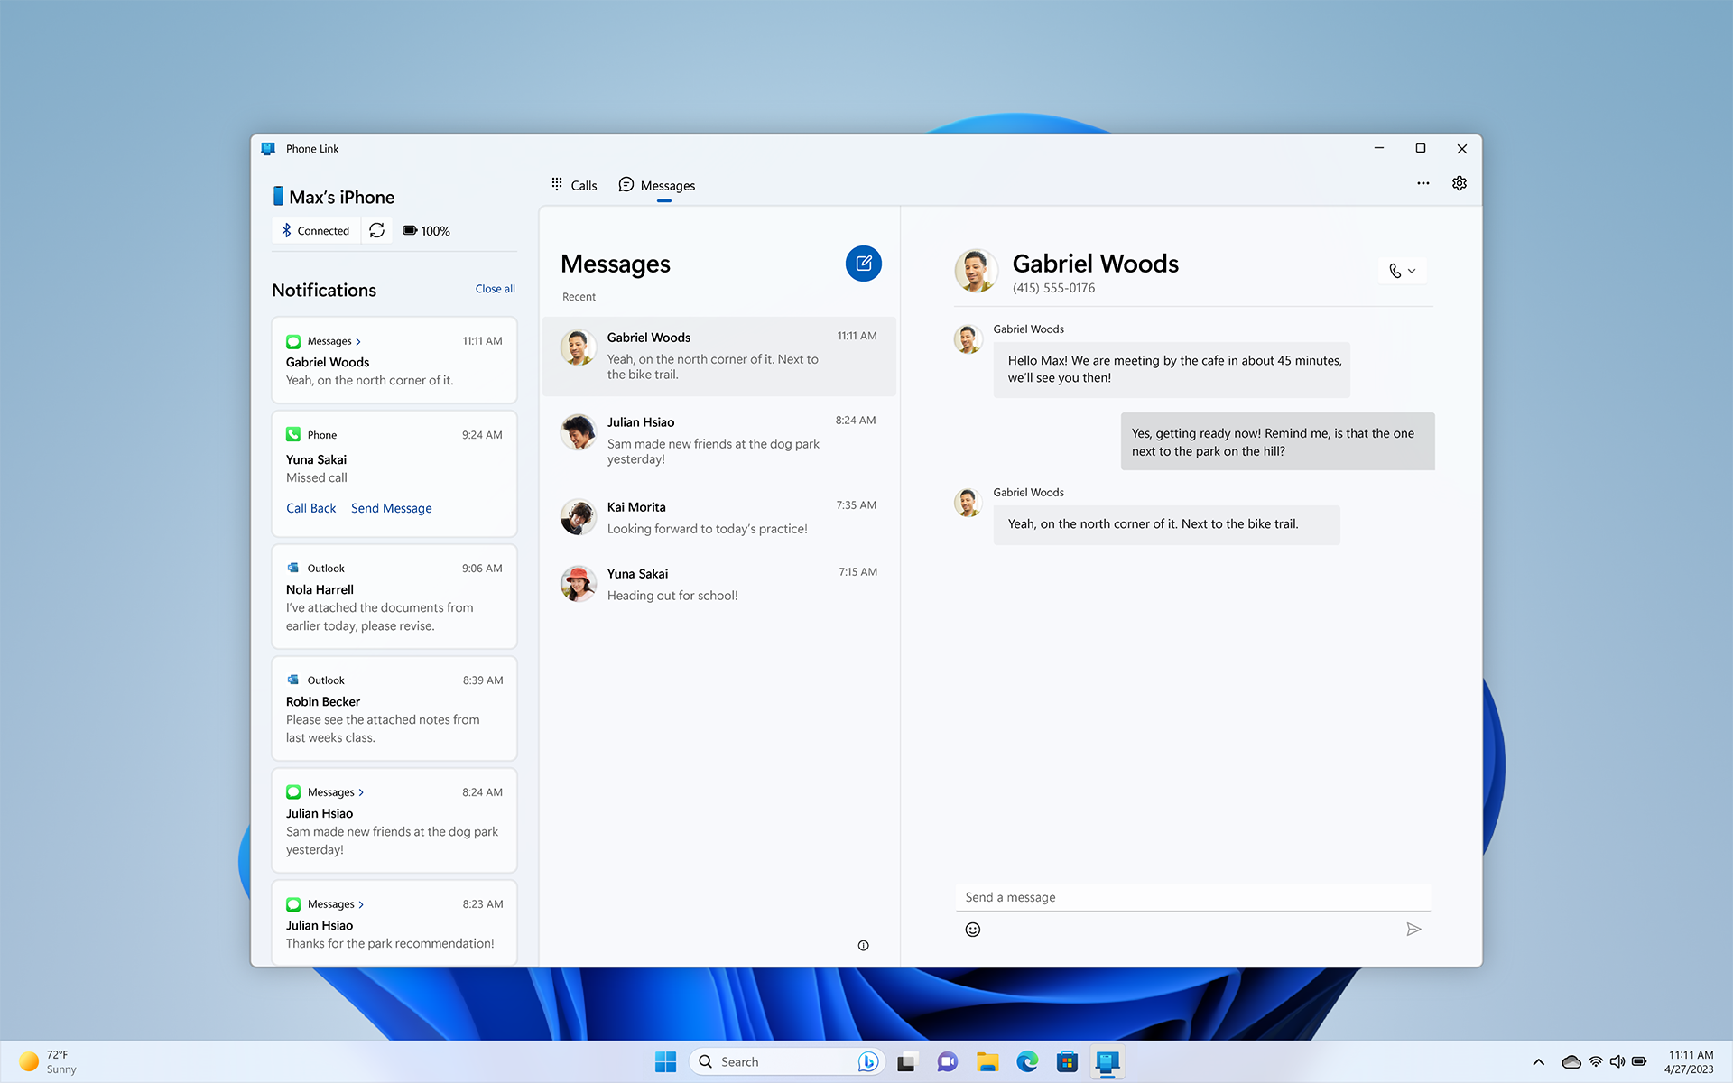
Task: Click the message input field to type
Action: coord(1191,896)
